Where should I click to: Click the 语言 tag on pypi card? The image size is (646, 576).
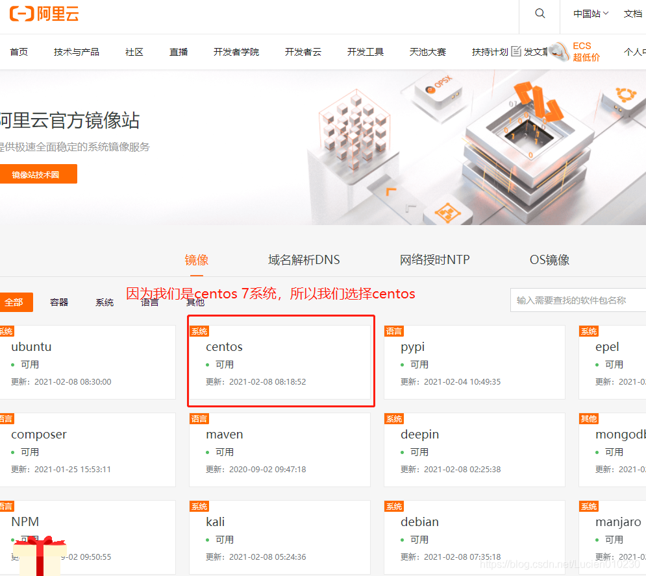pyautogui.click(x=394, y=331)
